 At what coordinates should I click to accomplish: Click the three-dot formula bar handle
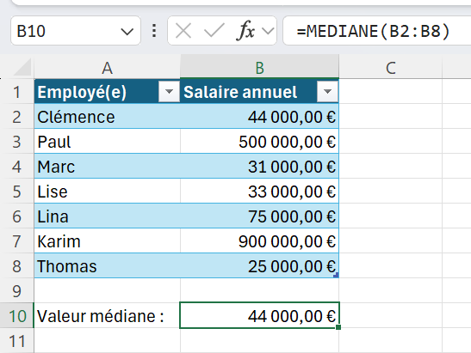[154, 31]
